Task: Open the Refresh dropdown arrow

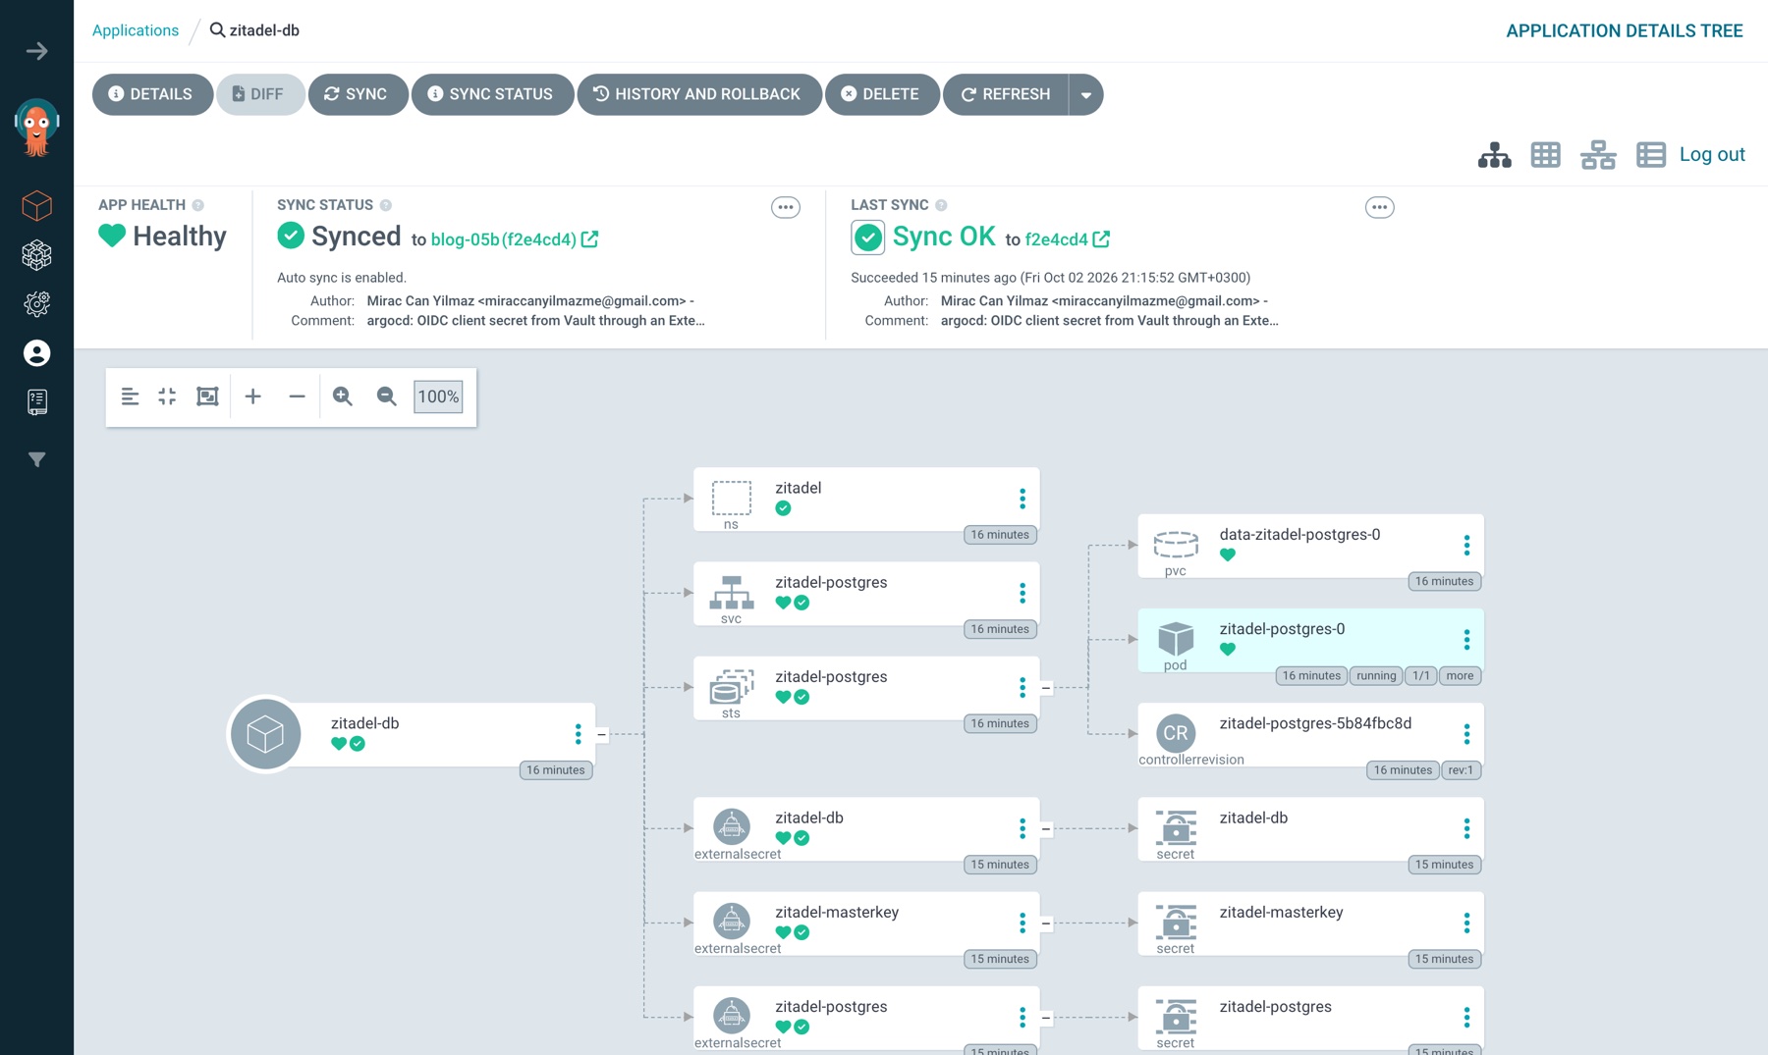Action: [1085, 95]
